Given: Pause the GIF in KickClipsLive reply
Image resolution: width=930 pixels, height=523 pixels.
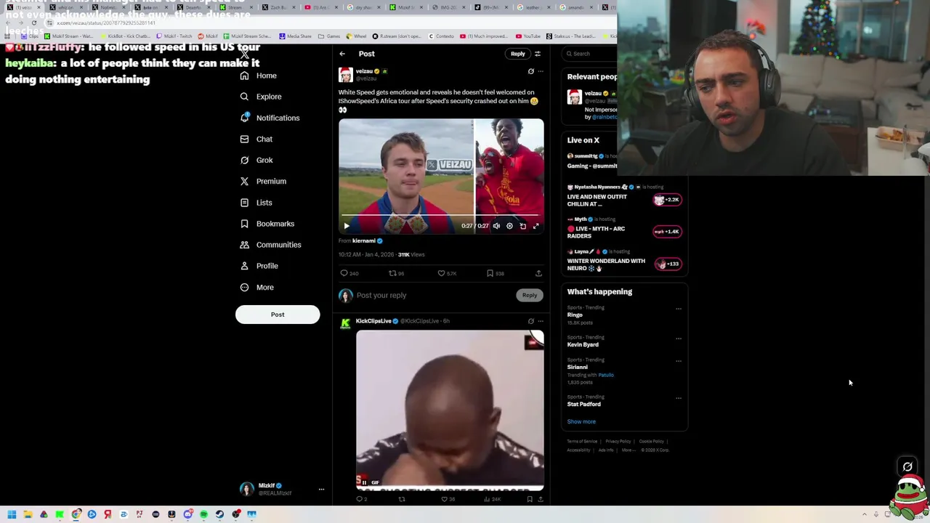Looking at the screenshot, I should [x=364, y=482].
